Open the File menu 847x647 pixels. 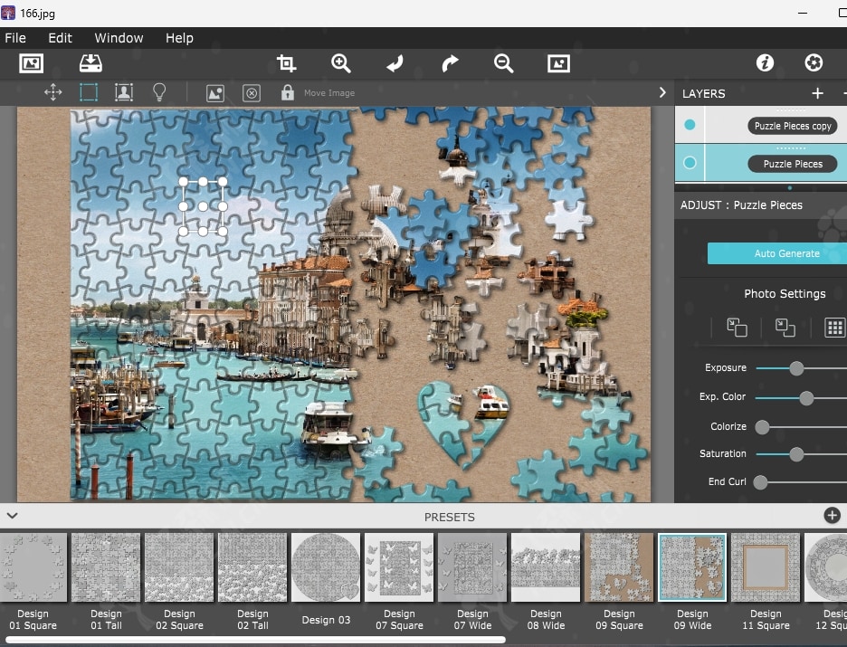point(15,38)
